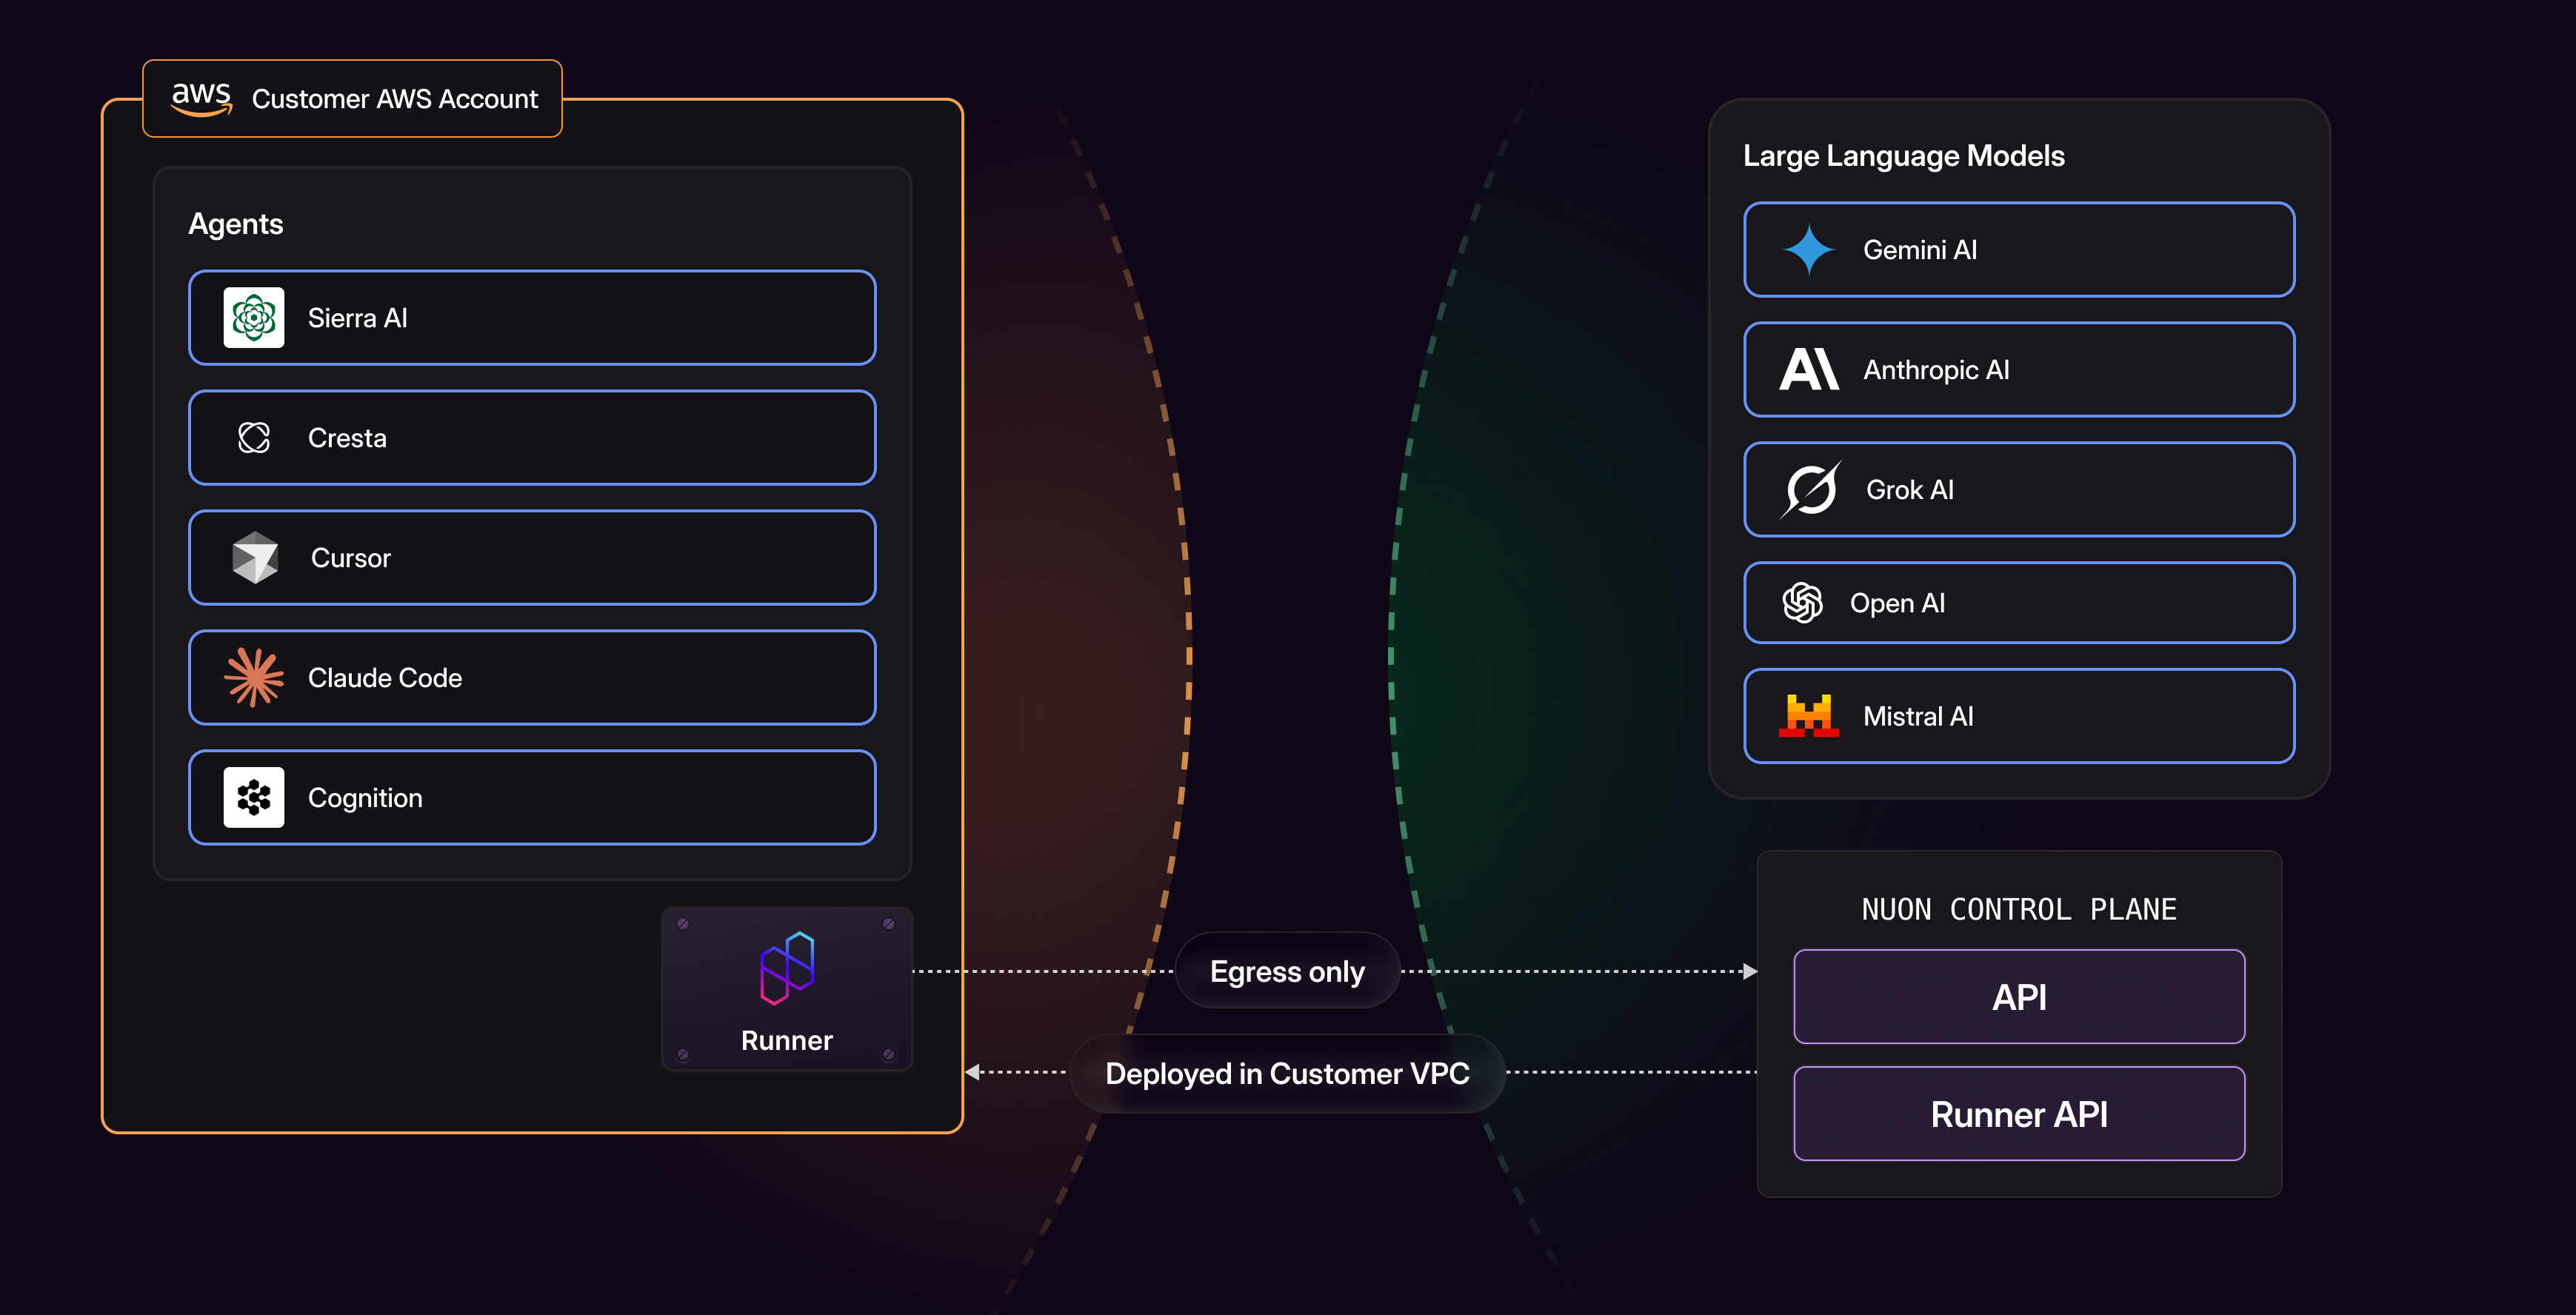
Task: Click the Gemini AI blue star icon
Action: coord(1808,250)
